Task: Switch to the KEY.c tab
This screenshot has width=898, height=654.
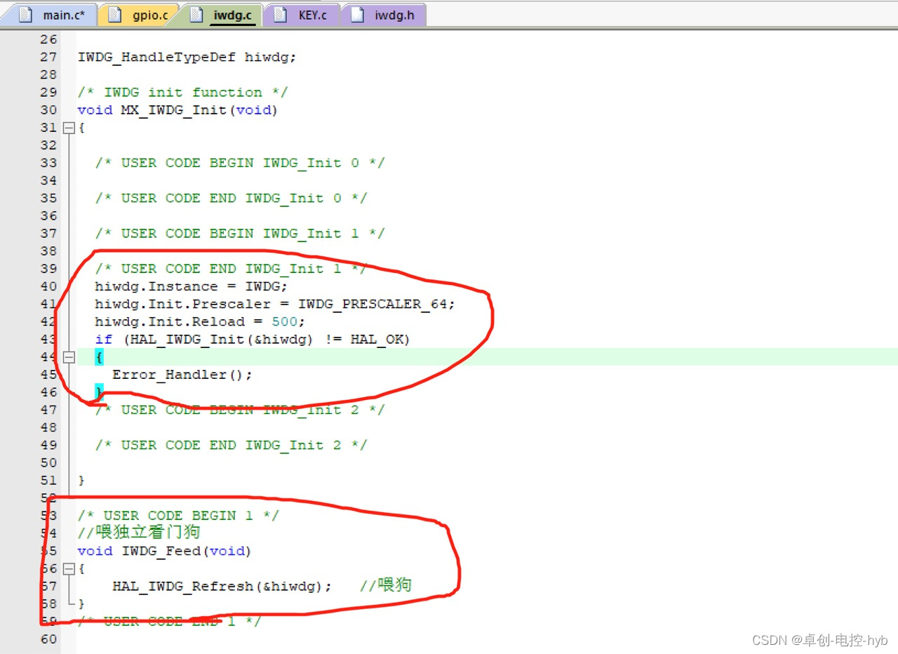Action: [x=301, y=15]
